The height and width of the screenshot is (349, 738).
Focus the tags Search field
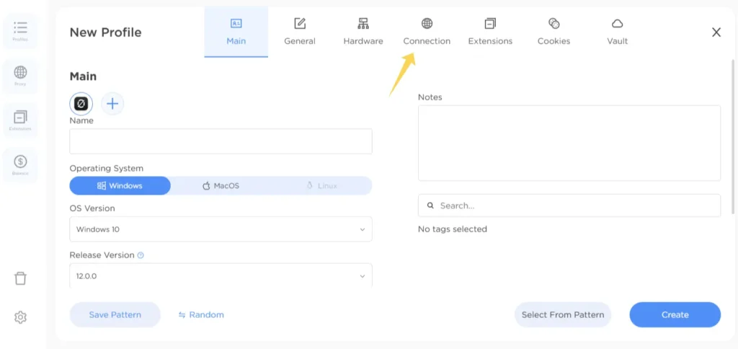(x=569, y=206)
